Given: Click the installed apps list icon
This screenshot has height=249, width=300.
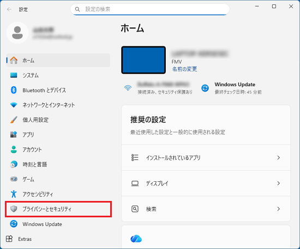Looking at the screenshot, I should pos(135,158).
